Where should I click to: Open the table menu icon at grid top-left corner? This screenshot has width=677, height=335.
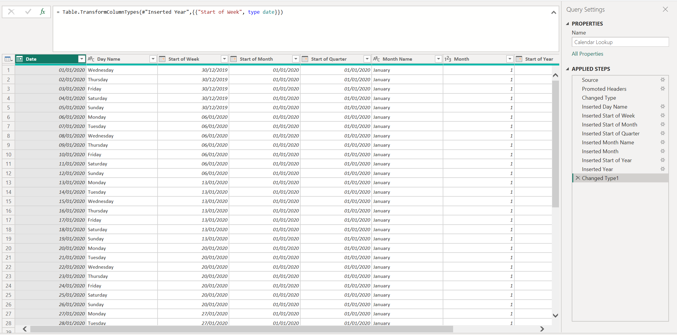(8, 59)
